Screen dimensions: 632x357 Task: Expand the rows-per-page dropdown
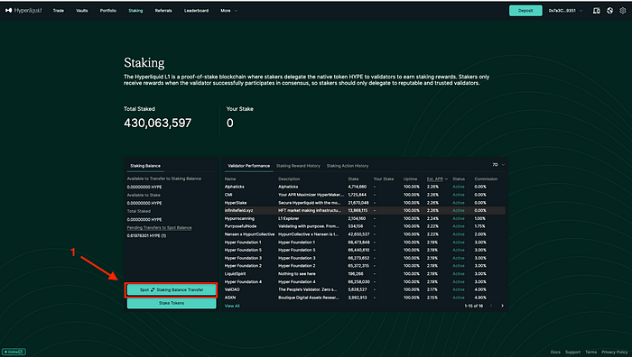click(x=498, y=165)
